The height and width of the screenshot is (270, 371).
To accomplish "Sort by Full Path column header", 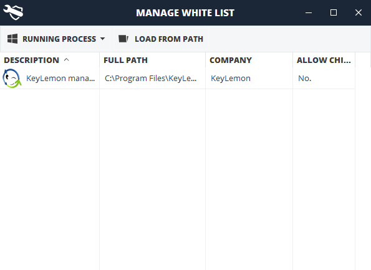I will pos(125,60).
